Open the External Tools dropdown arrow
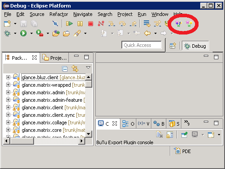Screen dimensions: 225x169 pos(48,34)
